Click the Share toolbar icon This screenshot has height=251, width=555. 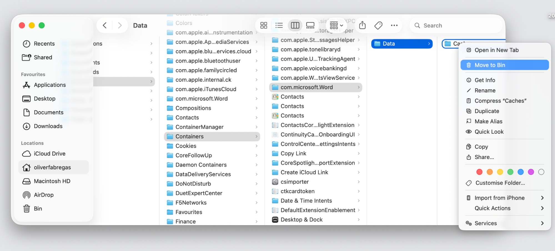tap(362, 26)
